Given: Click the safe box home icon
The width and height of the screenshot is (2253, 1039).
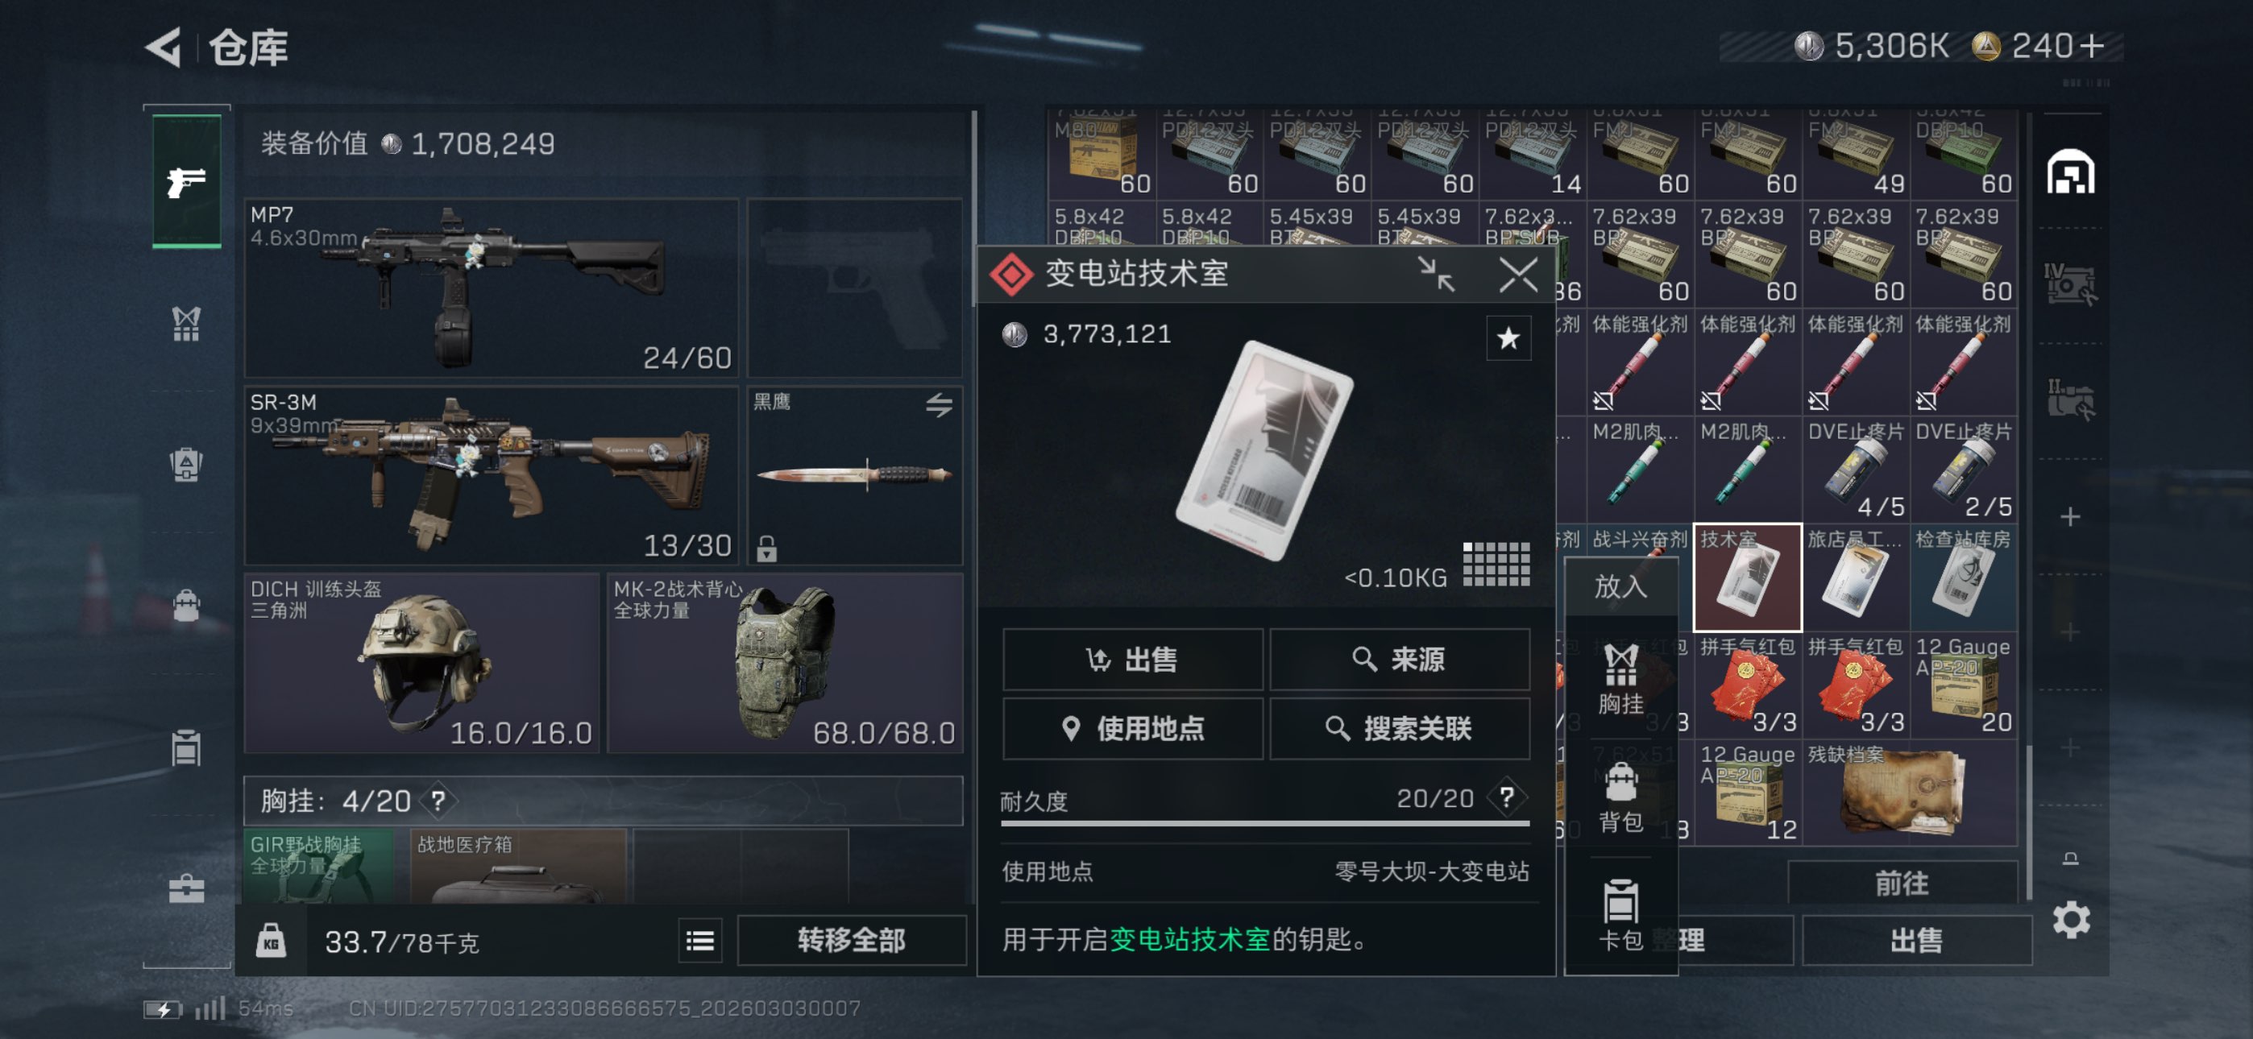Looking at the screenshot, I should pyautogui.click(x=2070, y=172).
